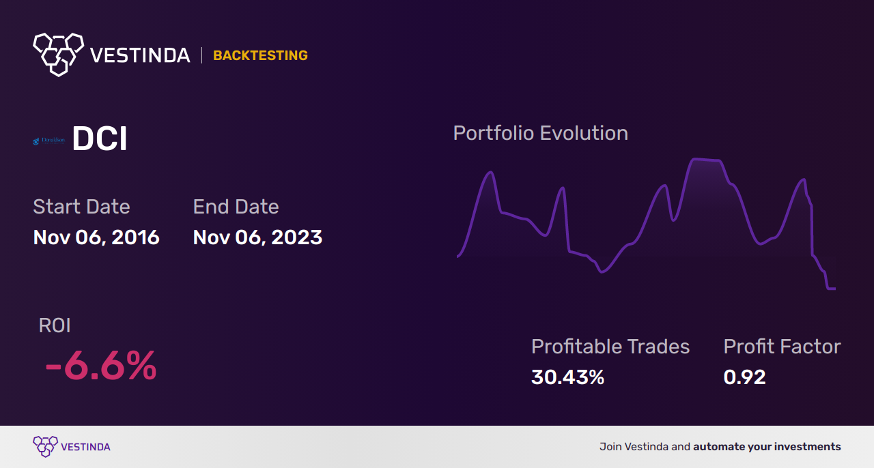Click the ROI label
This screenshot has width=874, height=468.
55,325
